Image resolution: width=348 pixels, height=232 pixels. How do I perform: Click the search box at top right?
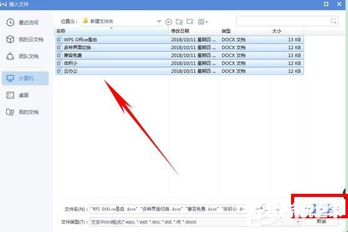point(287,21)
